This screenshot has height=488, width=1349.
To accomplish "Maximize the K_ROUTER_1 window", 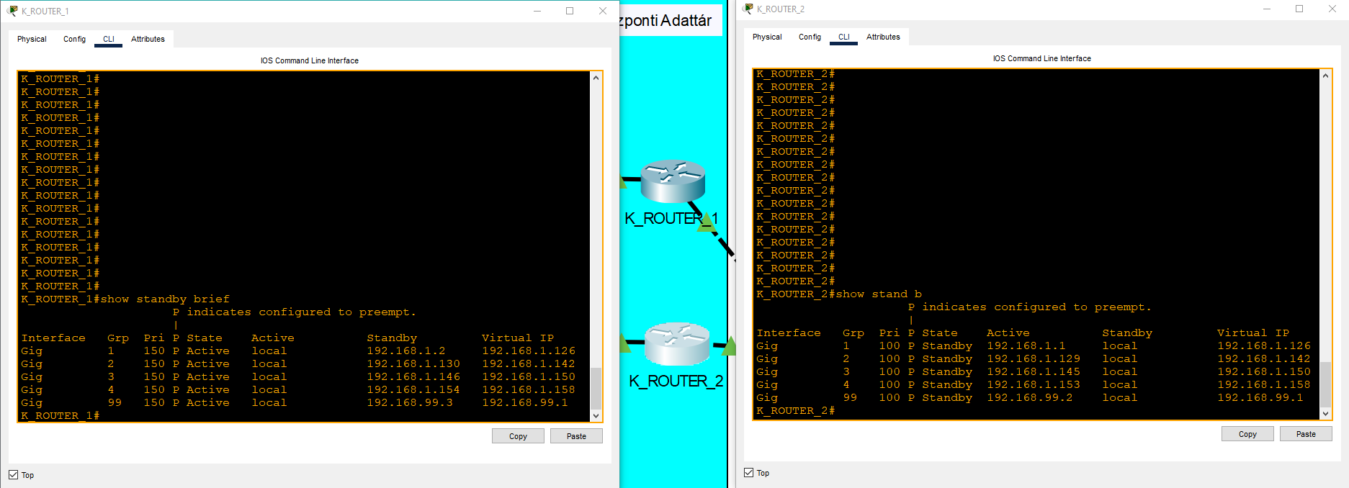I will [x=570, y=11].
